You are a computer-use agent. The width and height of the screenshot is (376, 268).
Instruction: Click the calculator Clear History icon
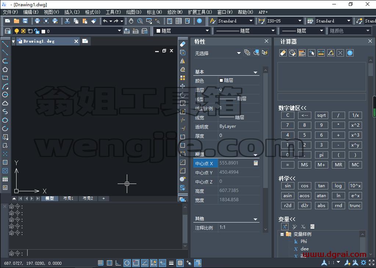coord(293,53)
